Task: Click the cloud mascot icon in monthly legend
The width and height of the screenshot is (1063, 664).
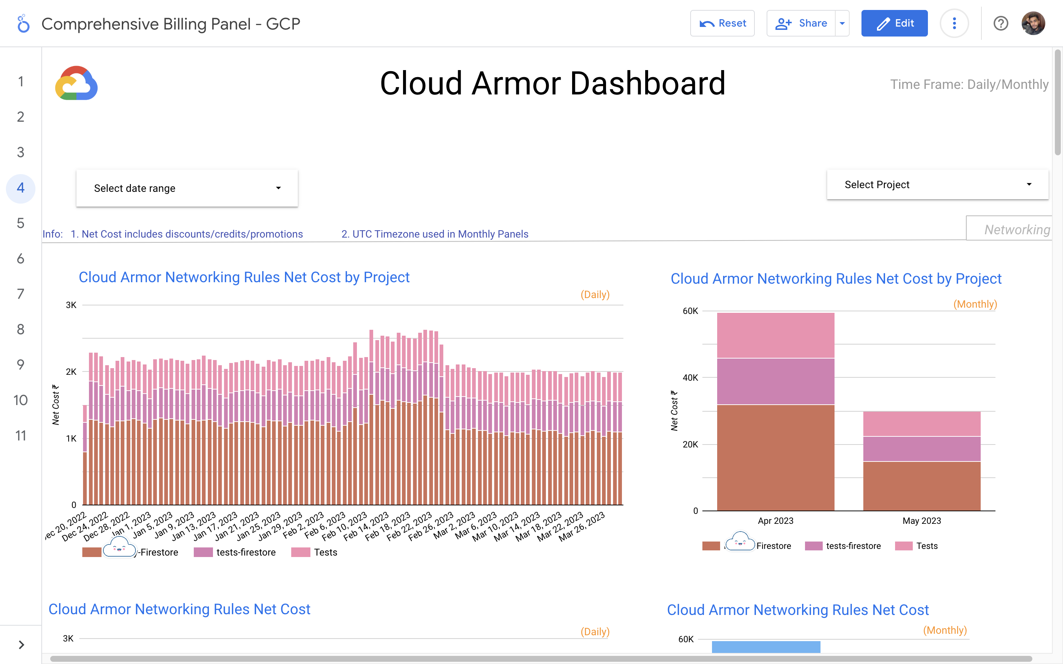Action: pyautogui.click(x=740, y=542)
